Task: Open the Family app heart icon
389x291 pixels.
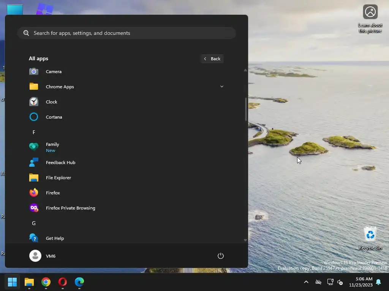Action: point(34,147)
